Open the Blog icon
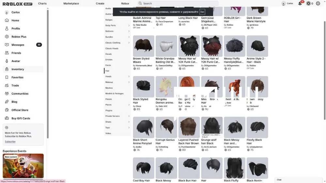 click(x=7, y=101)
